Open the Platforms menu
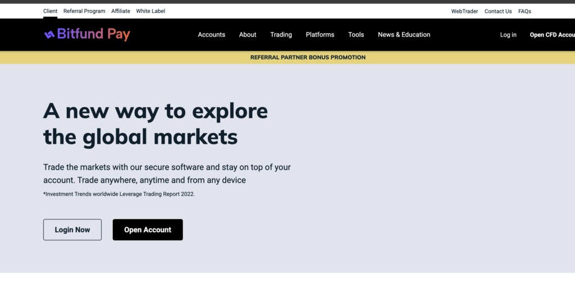 coord(320,34)
